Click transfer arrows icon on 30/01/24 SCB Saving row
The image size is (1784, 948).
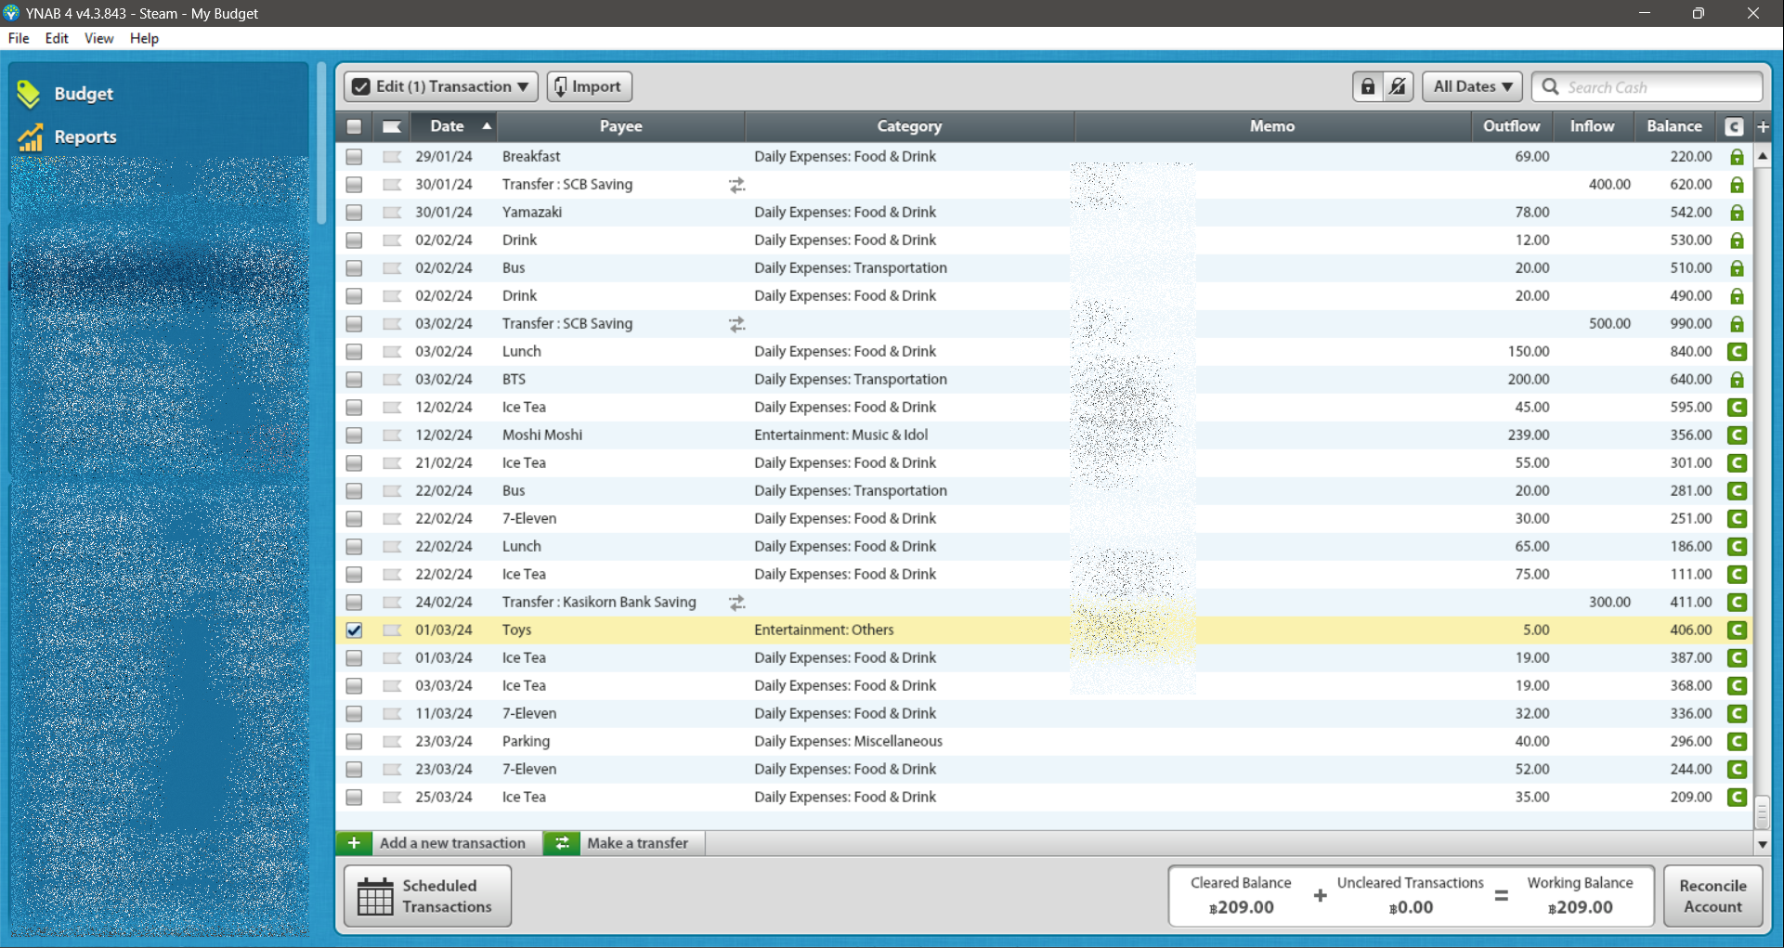(737, 186)
